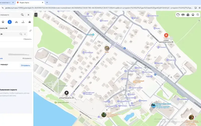201x126 pixels.
Task: Select the taxi route mode icon
Action: [30, 22]
